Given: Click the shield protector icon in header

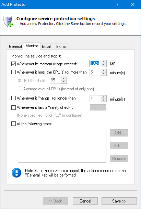Looking at the screenshot, I should pos(8,22).
